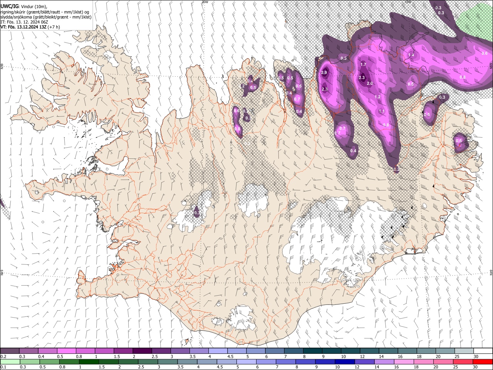493x370 pixels.
Task: Select the 1.4 value in the northeast band
Action: click(411, 55)
